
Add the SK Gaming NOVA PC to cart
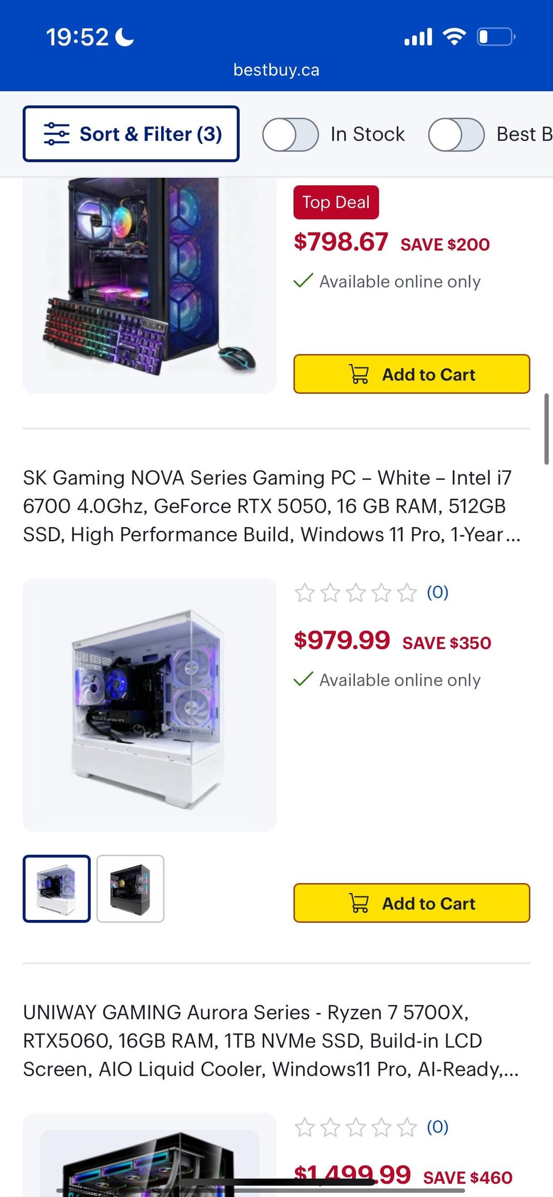(412, 903)
